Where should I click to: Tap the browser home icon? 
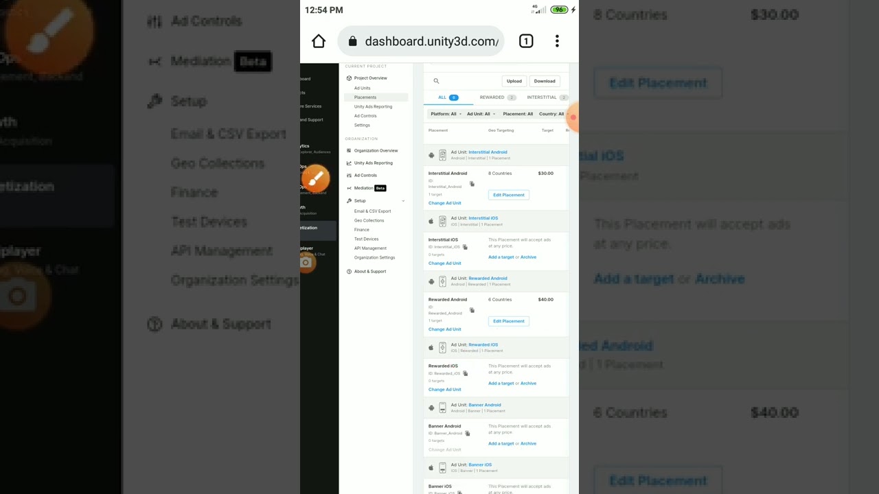[x=319, y=41]
